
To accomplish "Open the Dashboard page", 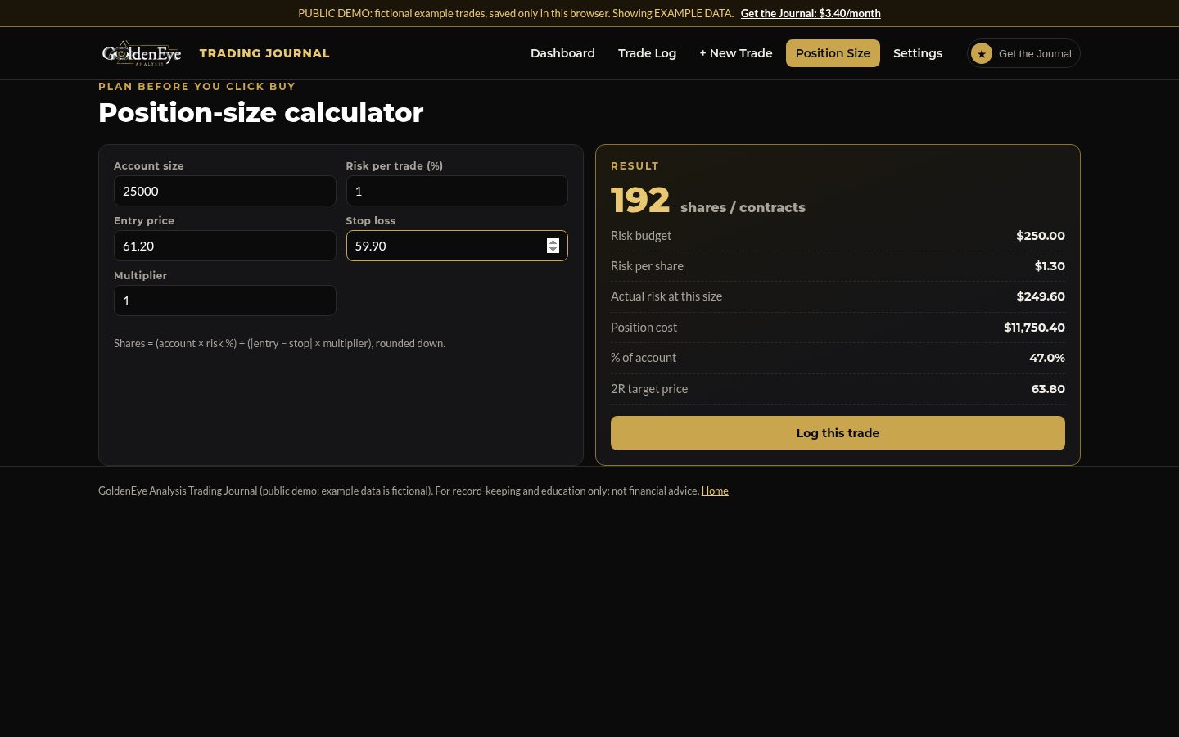I will [562, 53].
